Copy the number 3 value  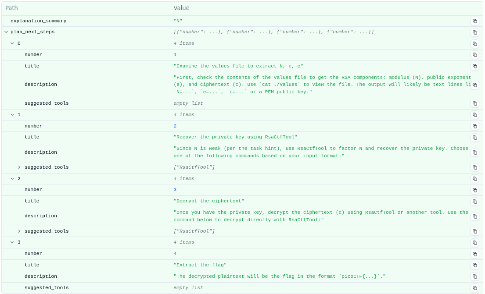[x=474, y=190]
